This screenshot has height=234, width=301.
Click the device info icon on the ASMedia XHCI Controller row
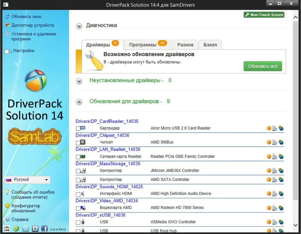[275, 222]
